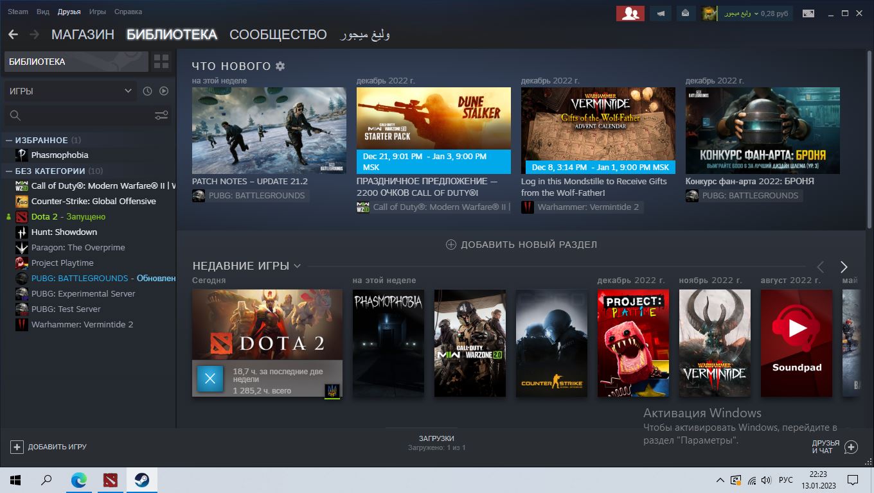The height and width of the screenshot is (493, 874).
Task: Open the announcements megaphone icon
Action: [x=661, y=13]
